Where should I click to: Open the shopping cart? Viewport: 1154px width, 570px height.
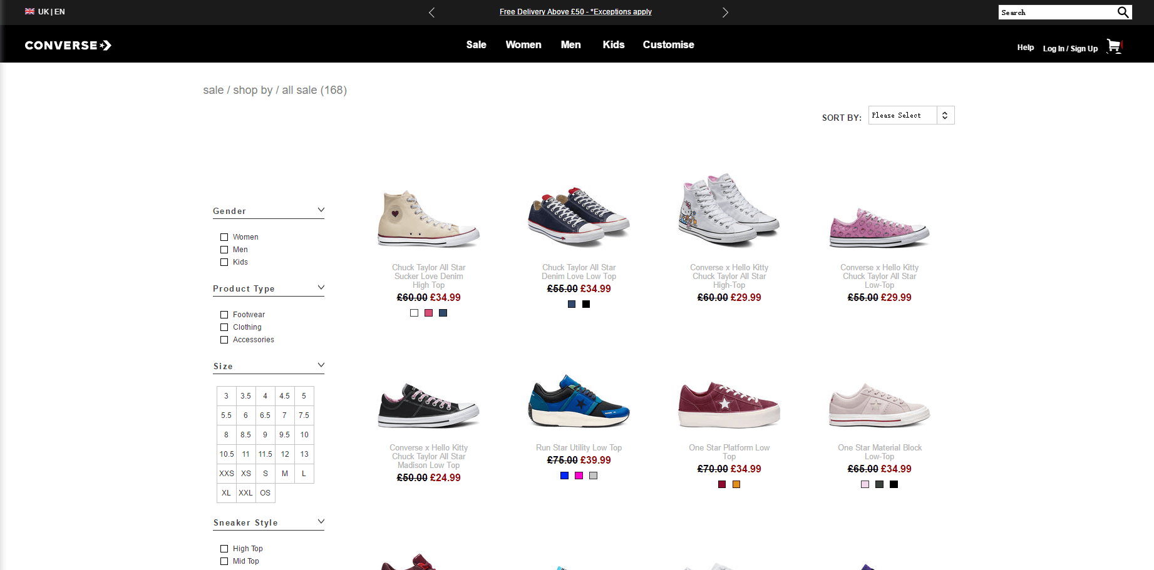point(1115,46)
